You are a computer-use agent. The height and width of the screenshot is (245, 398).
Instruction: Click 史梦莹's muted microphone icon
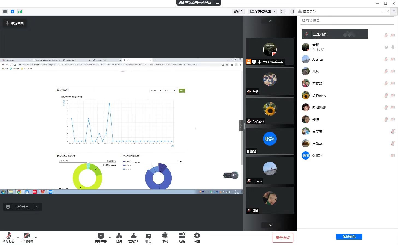393,131
